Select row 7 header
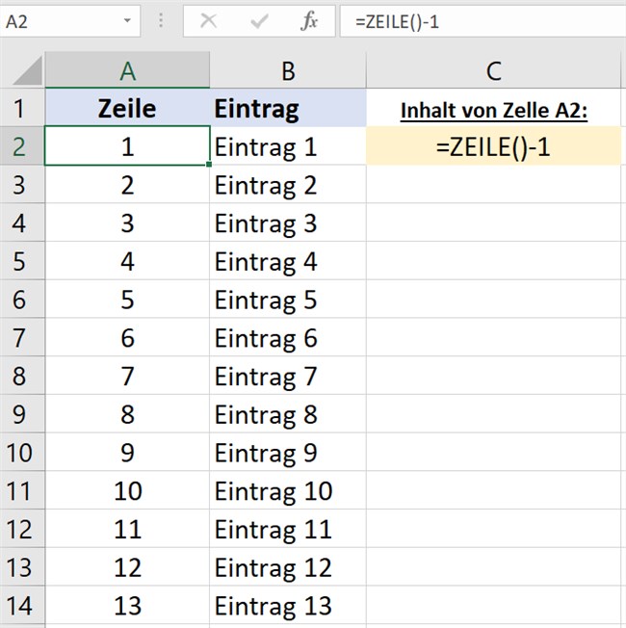 [x=21, y=338]
